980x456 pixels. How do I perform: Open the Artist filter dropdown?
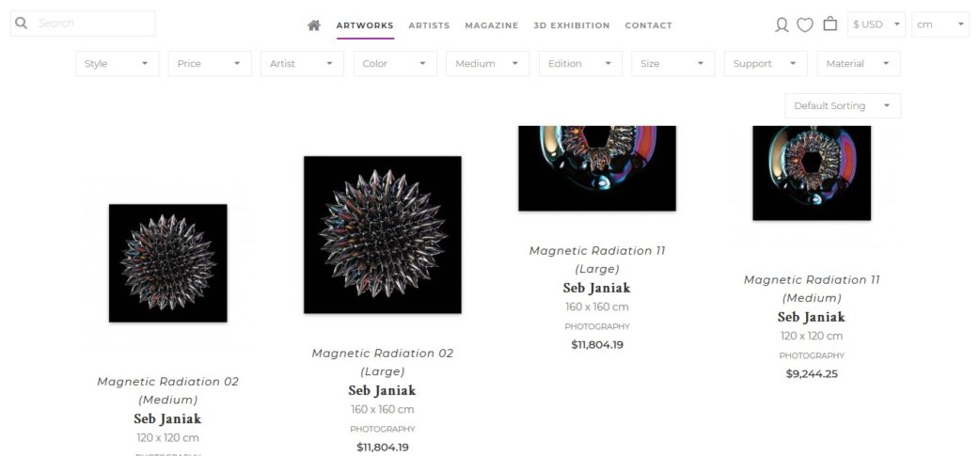point(303,64)
